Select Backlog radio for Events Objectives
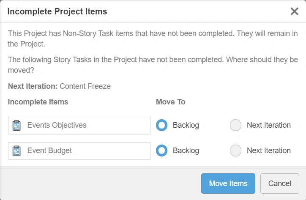306x200 pixels. [x=161, y=125]
